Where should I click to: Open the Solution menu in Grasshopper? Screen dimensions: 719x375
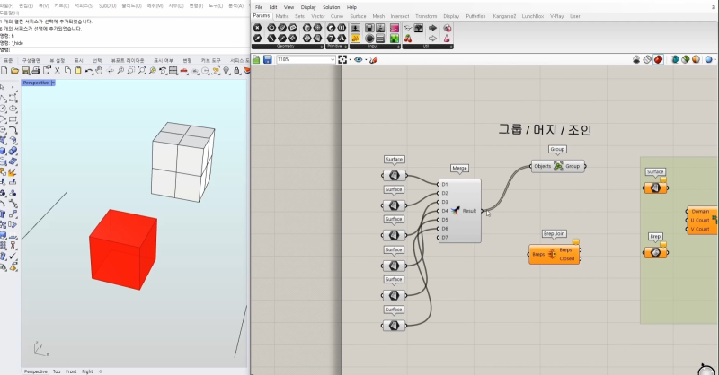(332, 6)
